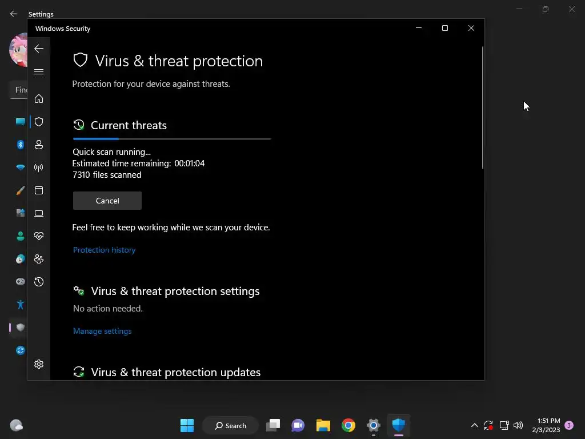
Task: Click Current threats heading
Action: 129,125
